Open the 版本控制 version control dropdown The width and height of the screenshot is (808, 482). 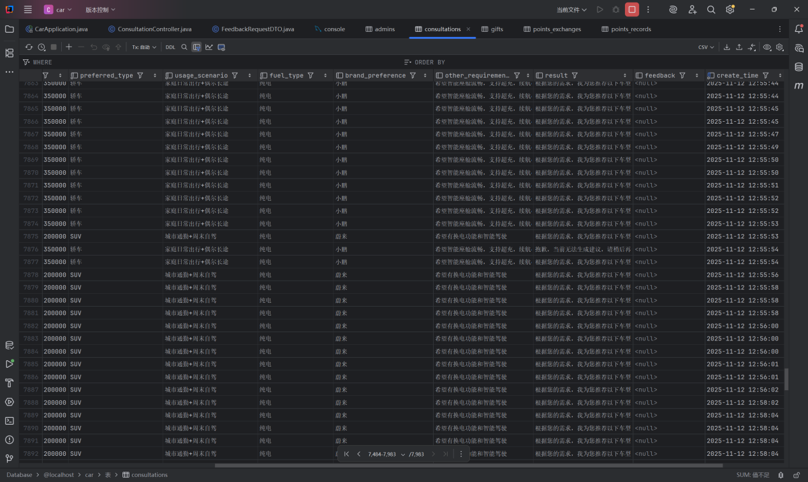pos(100,10)
